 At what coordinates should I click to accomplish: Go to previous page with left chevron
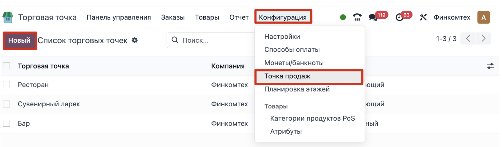pos(468,39)
